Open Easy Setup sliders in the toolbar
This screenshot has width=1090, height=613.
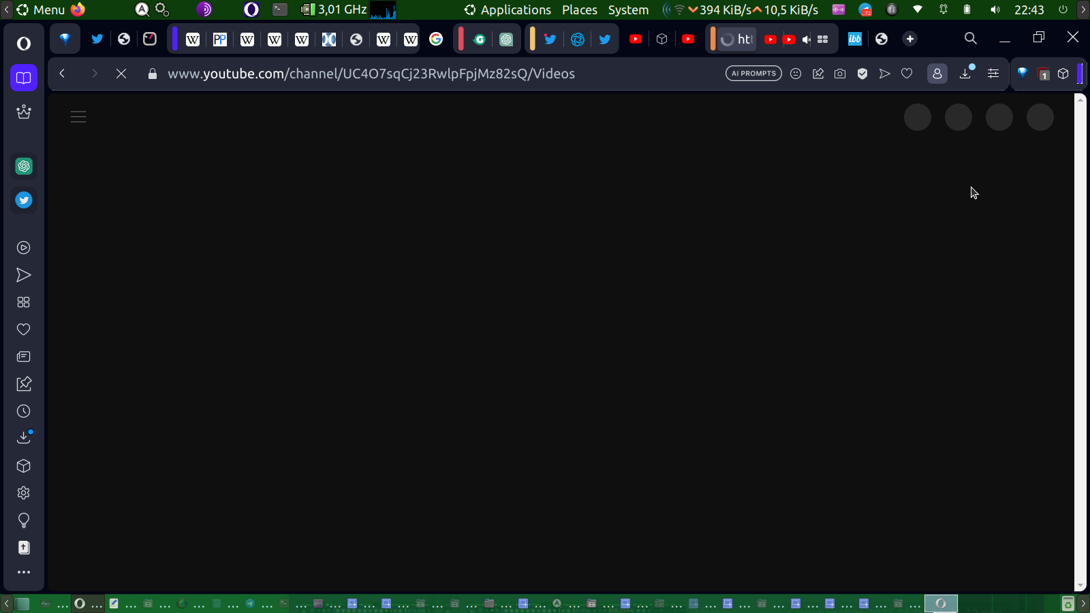coord(993,74)
